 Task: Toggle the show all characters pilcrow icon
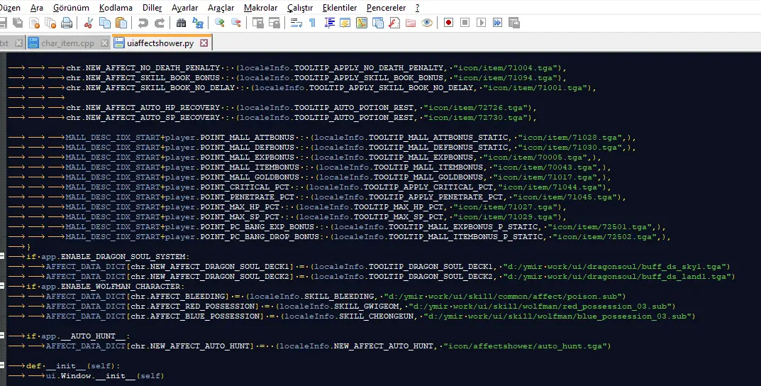pos(313,23)
